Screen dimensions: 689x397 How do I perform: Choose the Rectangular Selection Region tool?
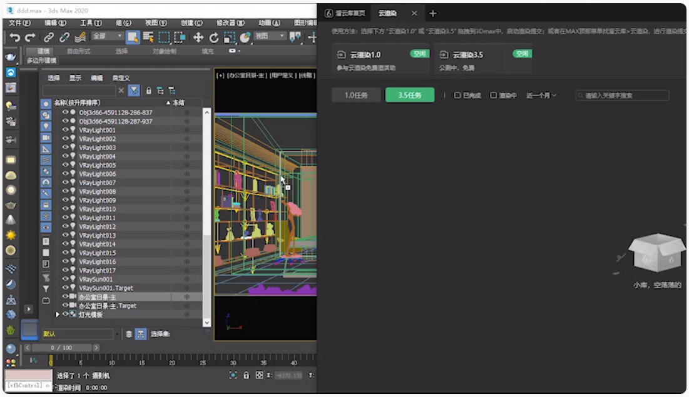tap(164, 38)
